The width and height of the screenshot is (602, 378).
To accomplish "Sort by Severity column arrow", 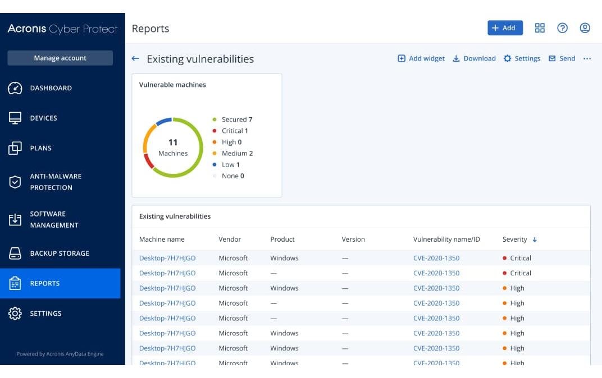I will (535, 239).
